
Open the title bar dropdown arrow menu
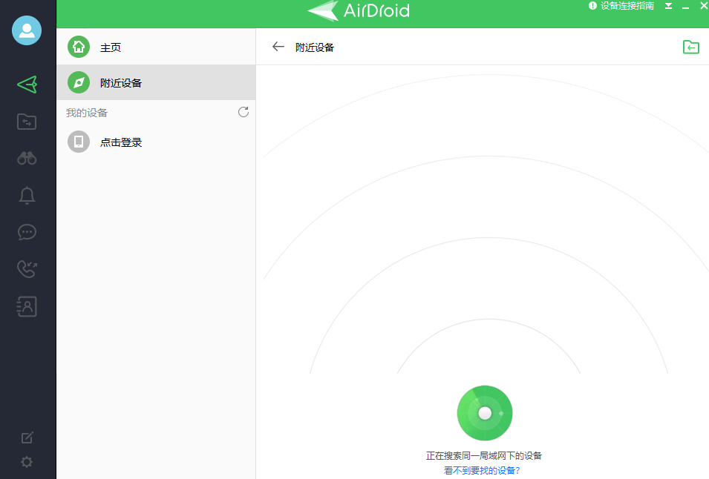coord(668,6)
